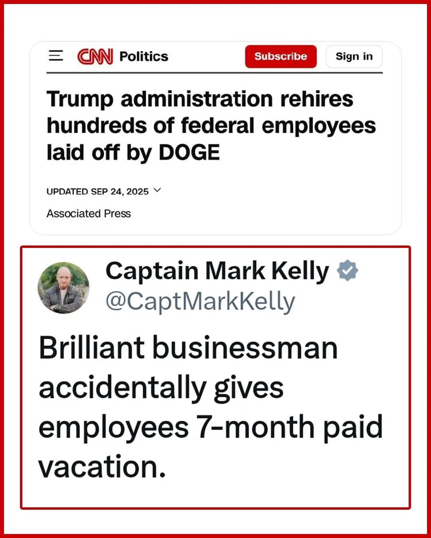Click the word DOGE in the headline
The image size is (431, 538).
tap(189, 153)
